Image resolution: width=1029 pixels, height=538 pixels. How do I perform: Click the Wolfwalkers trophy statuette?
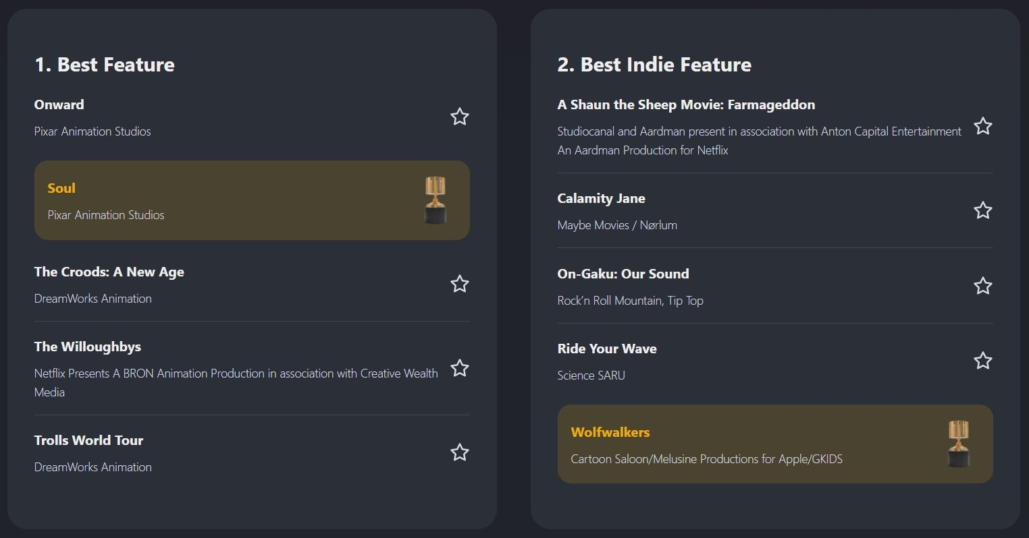(x=959, y=444)
